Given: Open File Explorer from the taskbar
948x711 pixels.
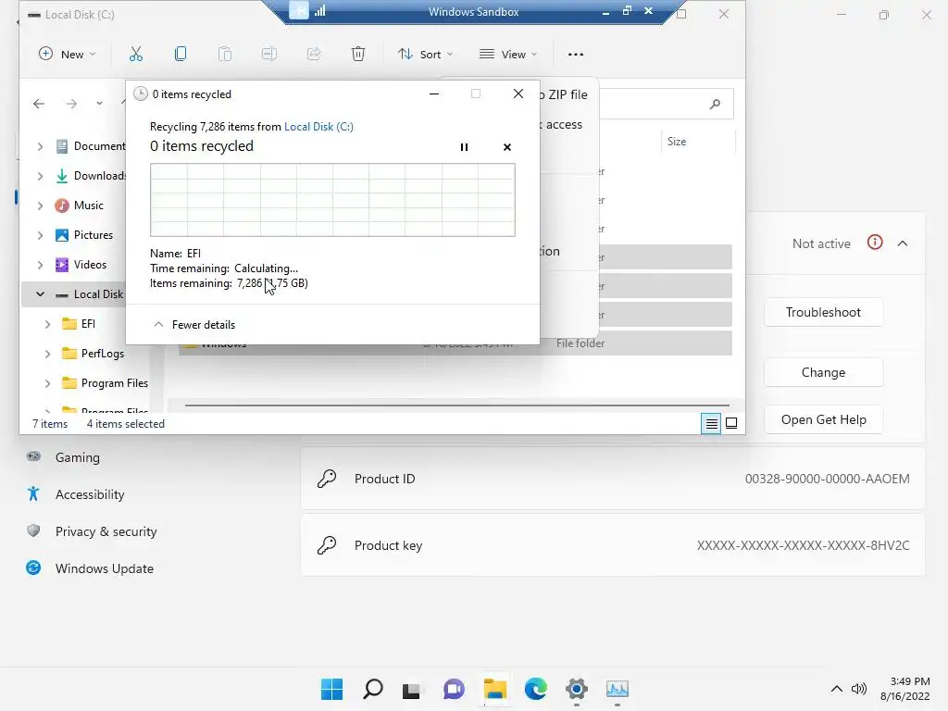Looking at the screenshot, I should pos(494,689).
